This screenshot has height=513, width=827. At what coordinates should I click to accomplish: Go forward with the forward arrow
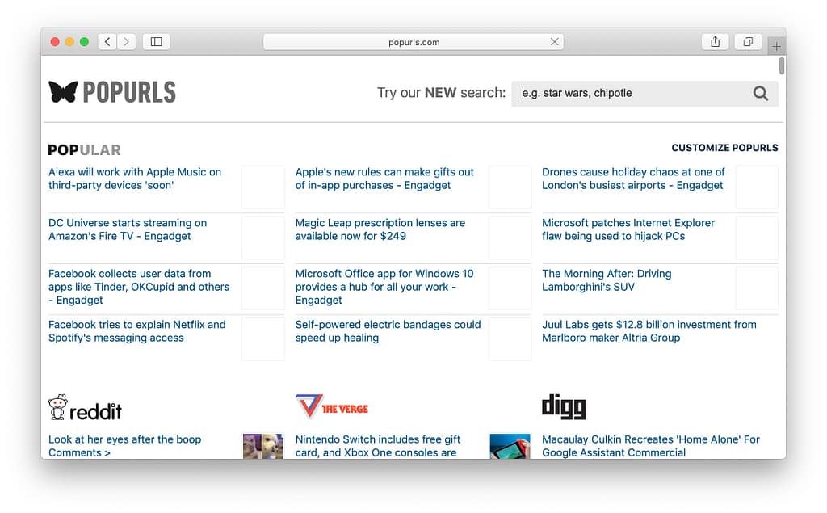[x=127, y=41]
